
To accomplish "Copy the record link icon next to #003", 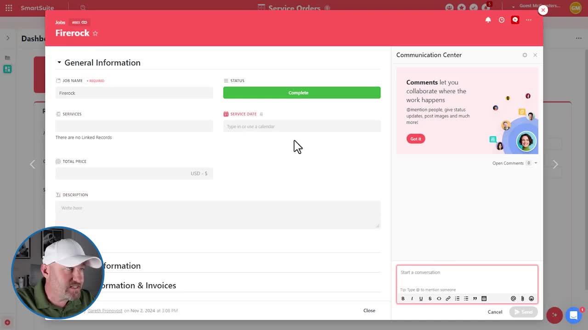I will tap(84, 22).
